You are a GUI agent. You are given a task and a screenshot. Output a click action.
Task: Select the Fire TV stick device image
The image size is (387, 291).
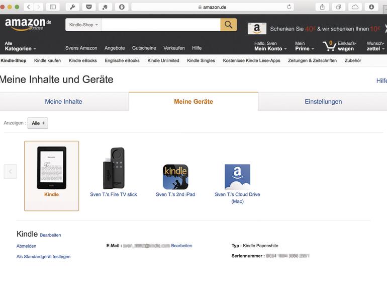114,168
